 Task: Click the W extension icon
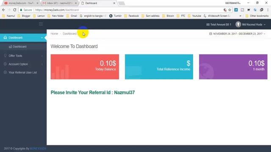pos(249,10)
